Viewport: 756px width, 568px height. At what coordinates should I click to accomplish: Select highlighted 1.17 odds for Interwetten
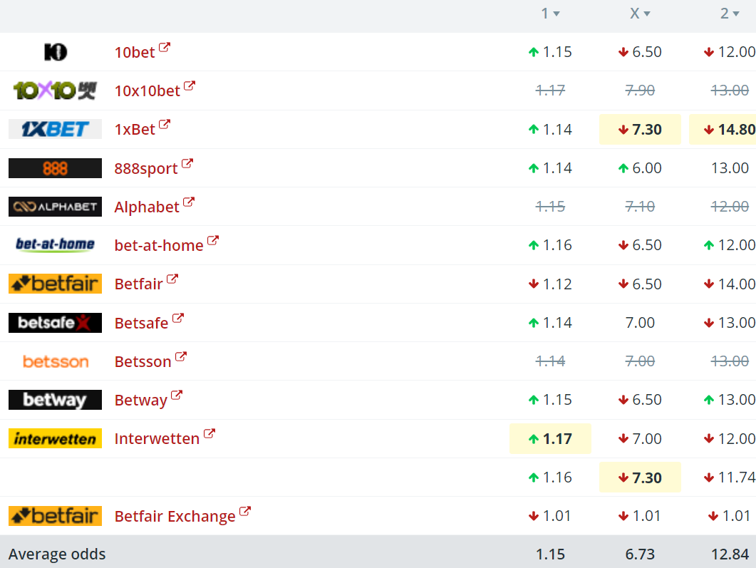[x=550, y=439]
